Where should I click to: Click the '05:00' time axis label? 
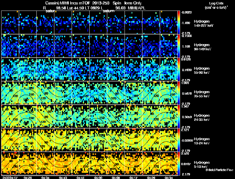click(x=98, y=178)
